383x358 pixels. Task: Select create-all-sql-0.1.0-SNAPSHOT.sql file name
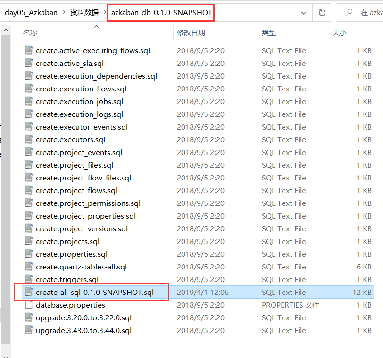click(95, 292)
